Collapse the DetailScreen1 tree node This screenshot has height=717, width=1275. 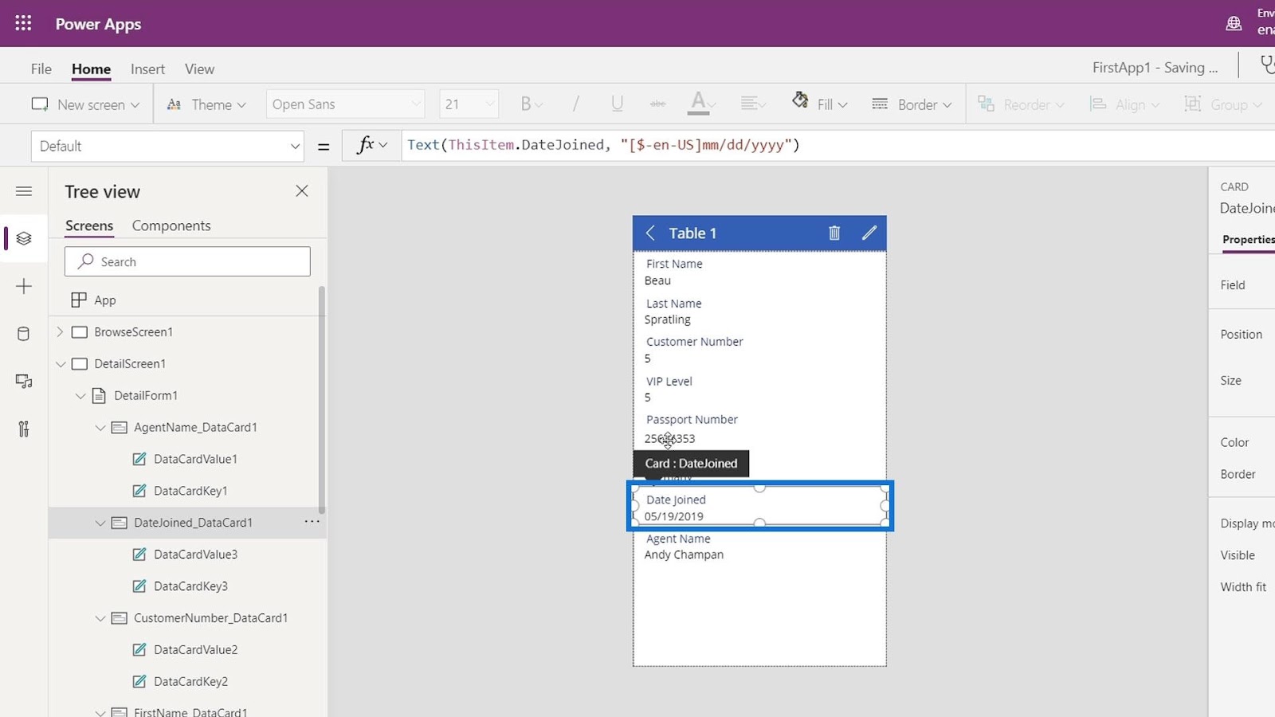pyautogui.click(x=60, y=363)
